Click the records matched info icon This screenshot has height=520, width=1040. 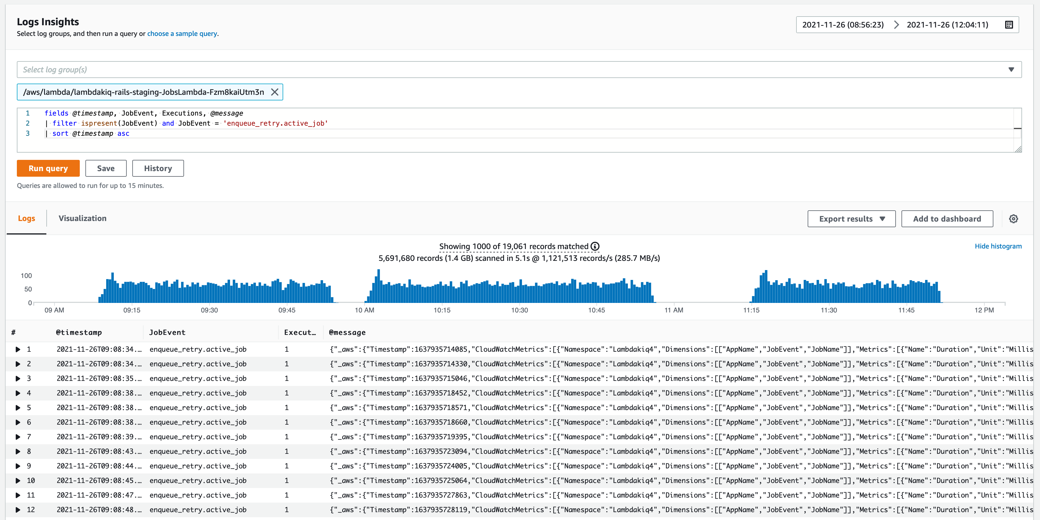click(595, 246)
